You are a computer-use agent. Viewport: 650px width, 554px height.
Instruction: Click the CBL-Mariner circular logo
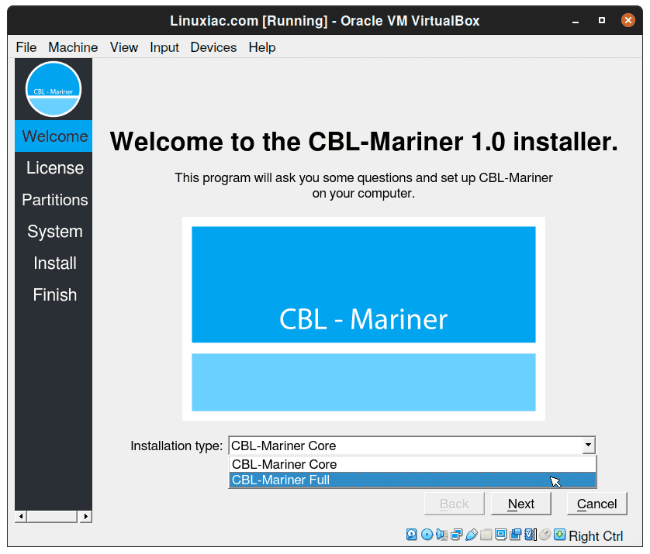click(54, 89)
